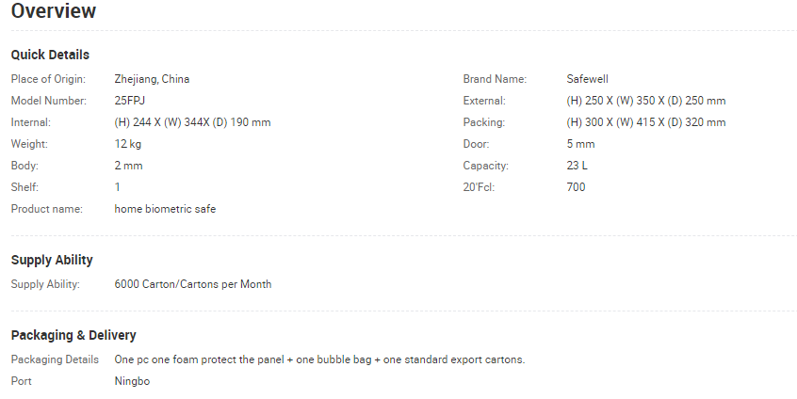Select the 5 mm door thickness value
Image resolution: width=797 pixels, height=399 pixels.
(580, 144)
